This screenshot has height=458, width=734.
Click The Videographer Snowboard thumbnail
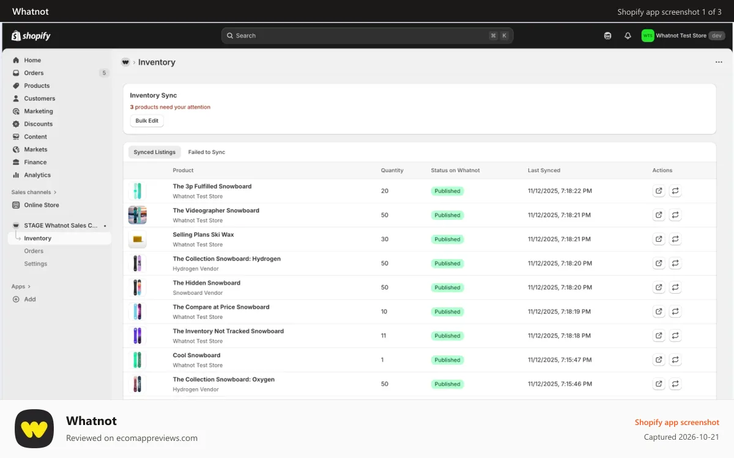pos(137,215)
